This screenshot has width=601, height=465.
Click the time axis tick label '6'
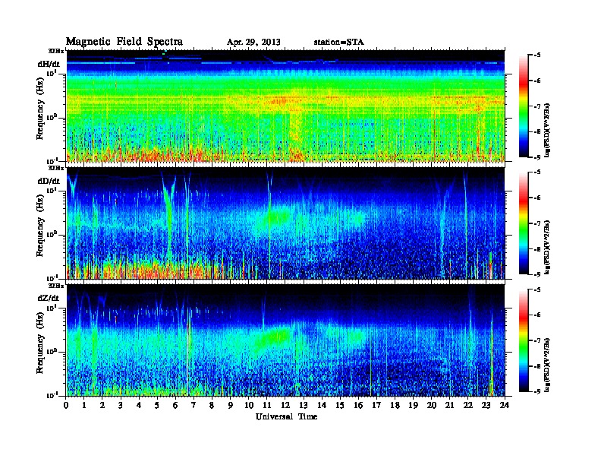[175, 405]
